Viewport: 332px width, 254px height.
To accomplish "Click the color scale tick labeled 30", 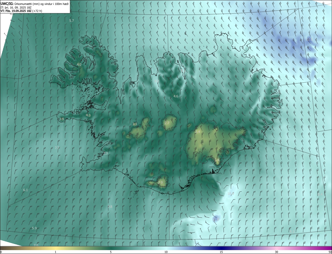I will [x=276, y=252].
